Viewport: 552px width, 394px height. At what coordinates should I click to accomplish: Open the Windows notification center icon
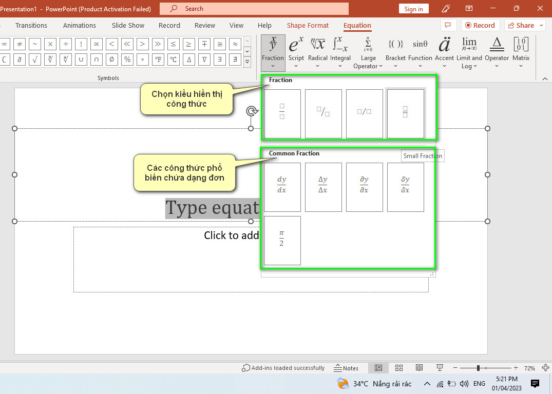point(535,383)
